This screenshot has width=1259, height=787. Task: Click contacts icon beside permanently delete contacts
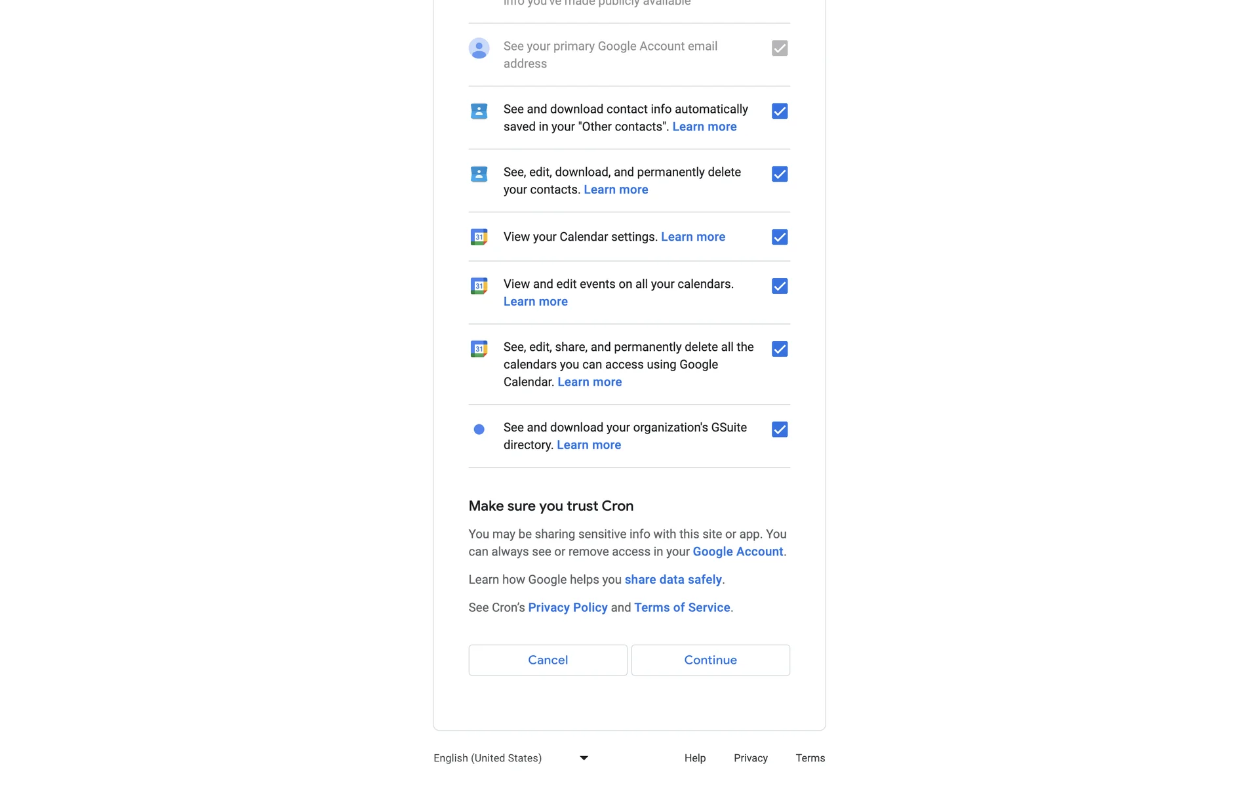click(479, 174)
